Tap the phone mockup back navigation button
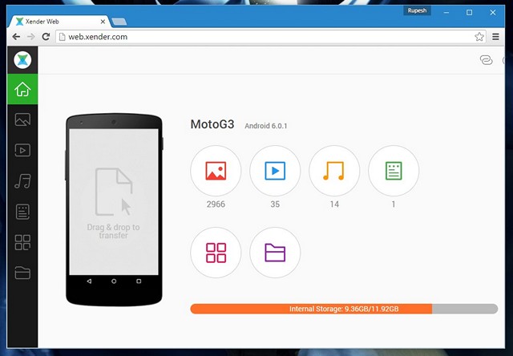The image size is (513, 356). [89, 281]
